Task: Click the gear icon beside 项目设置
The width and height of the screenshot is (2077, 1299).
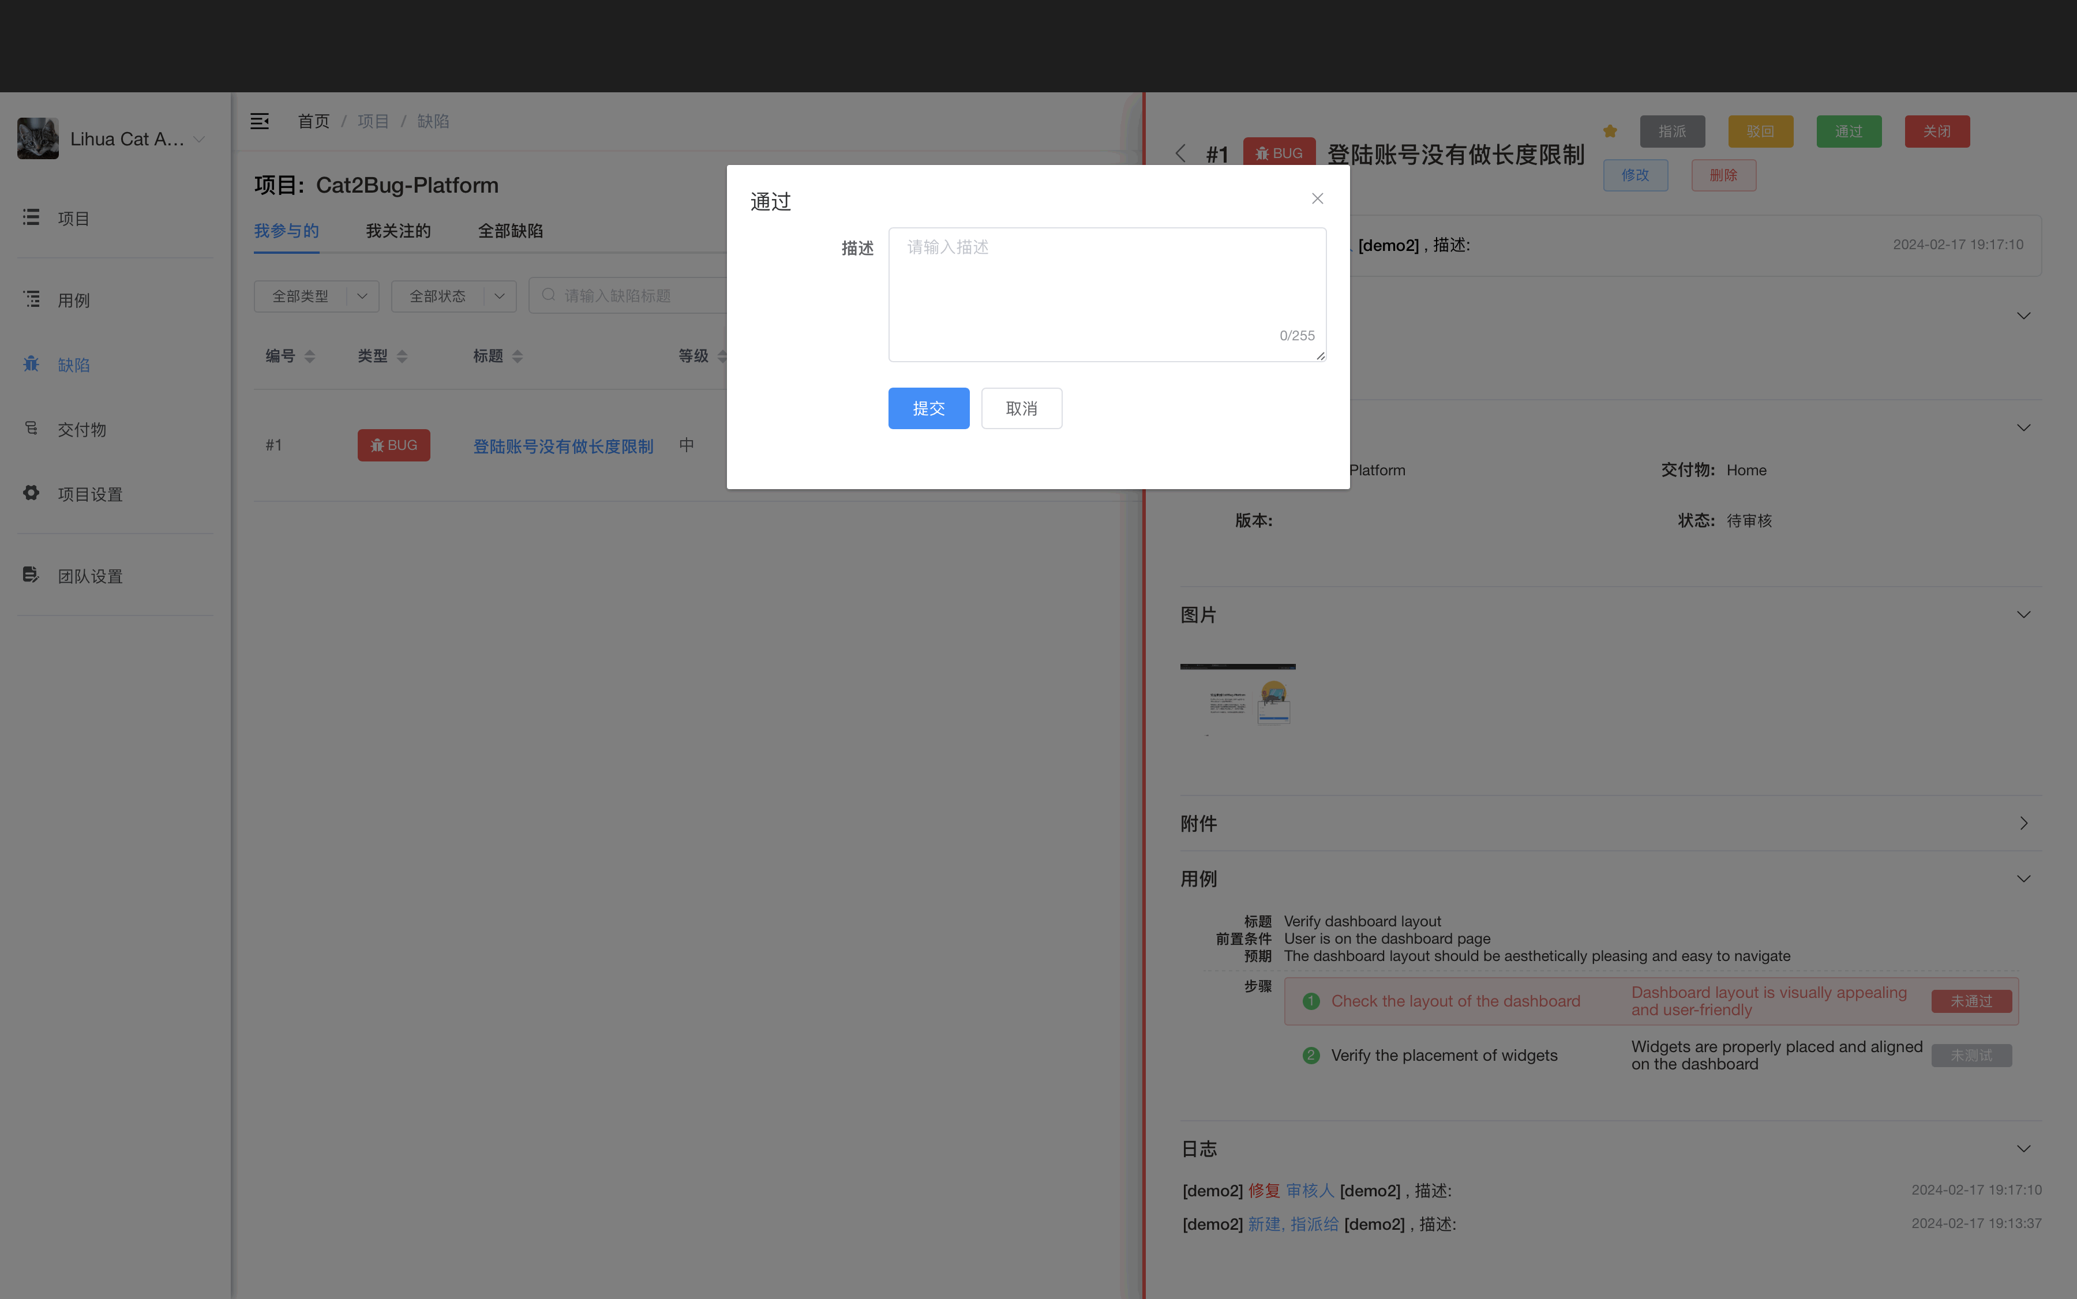Action: 31,493
